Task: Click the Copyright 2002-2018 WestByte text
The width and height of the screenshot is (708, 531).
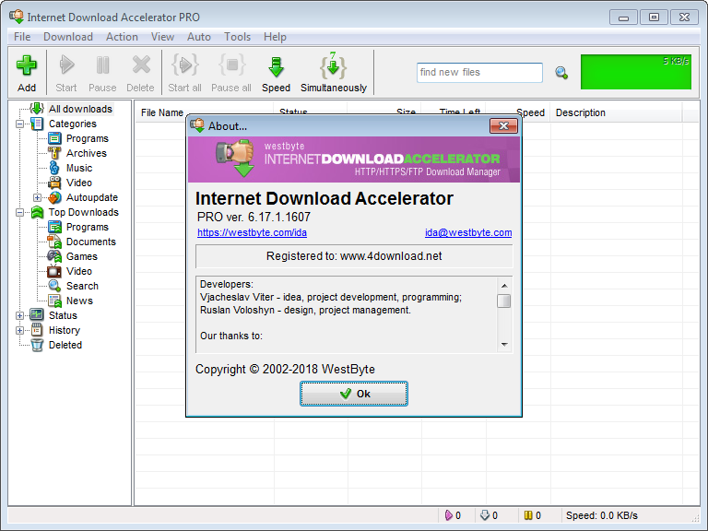Action: tap(285, 370)
